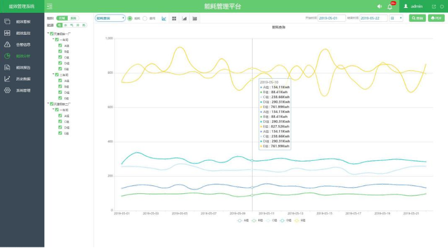Click the power logout icon in header
Image resolution: width=448 pixels, height=248 pixels.
click(x=442, y=6)
